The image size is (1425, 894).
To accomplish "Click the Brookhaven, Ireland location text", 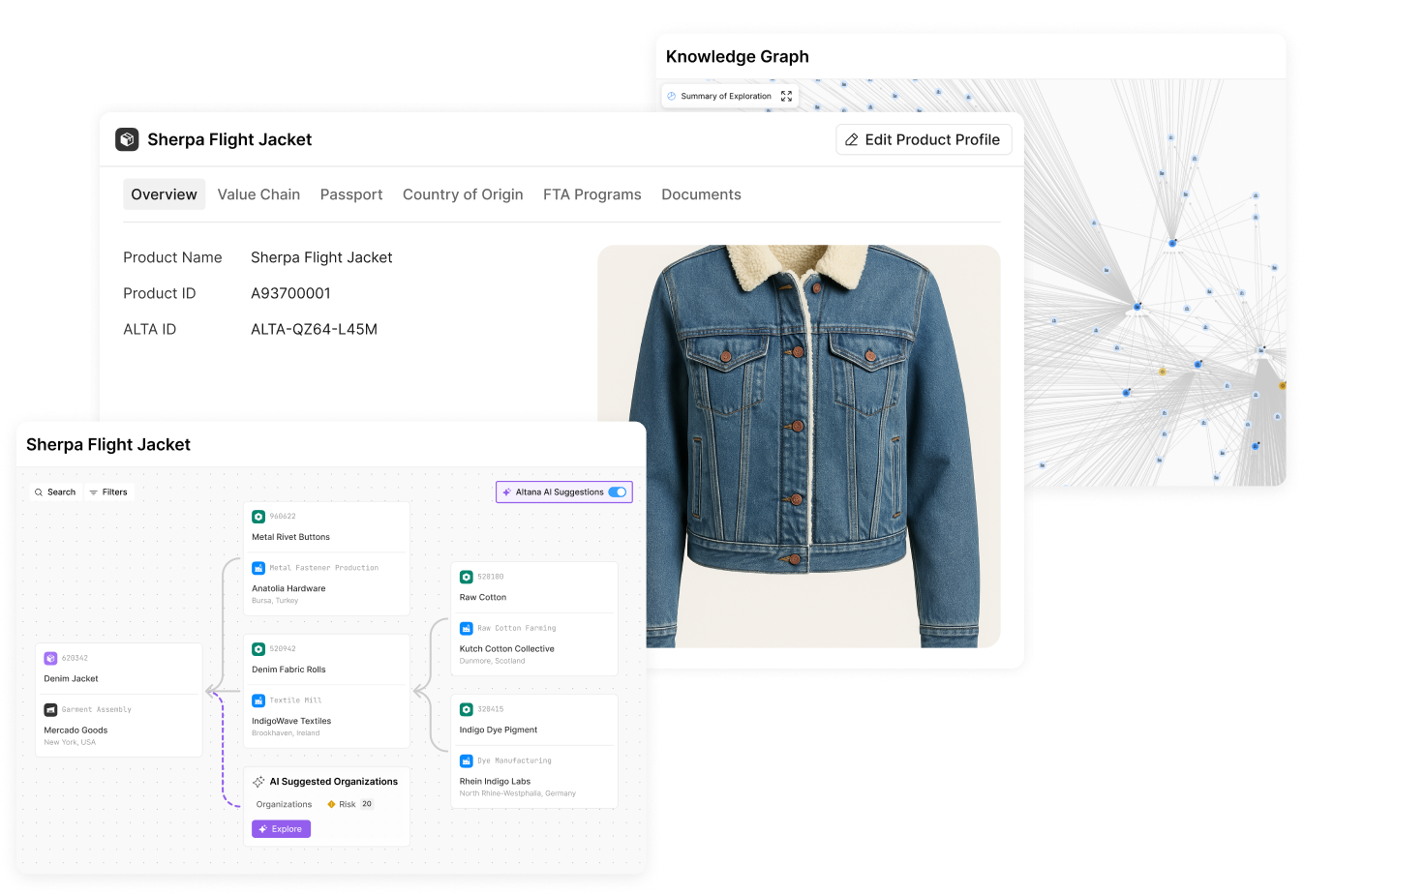I will click(286, 733).
